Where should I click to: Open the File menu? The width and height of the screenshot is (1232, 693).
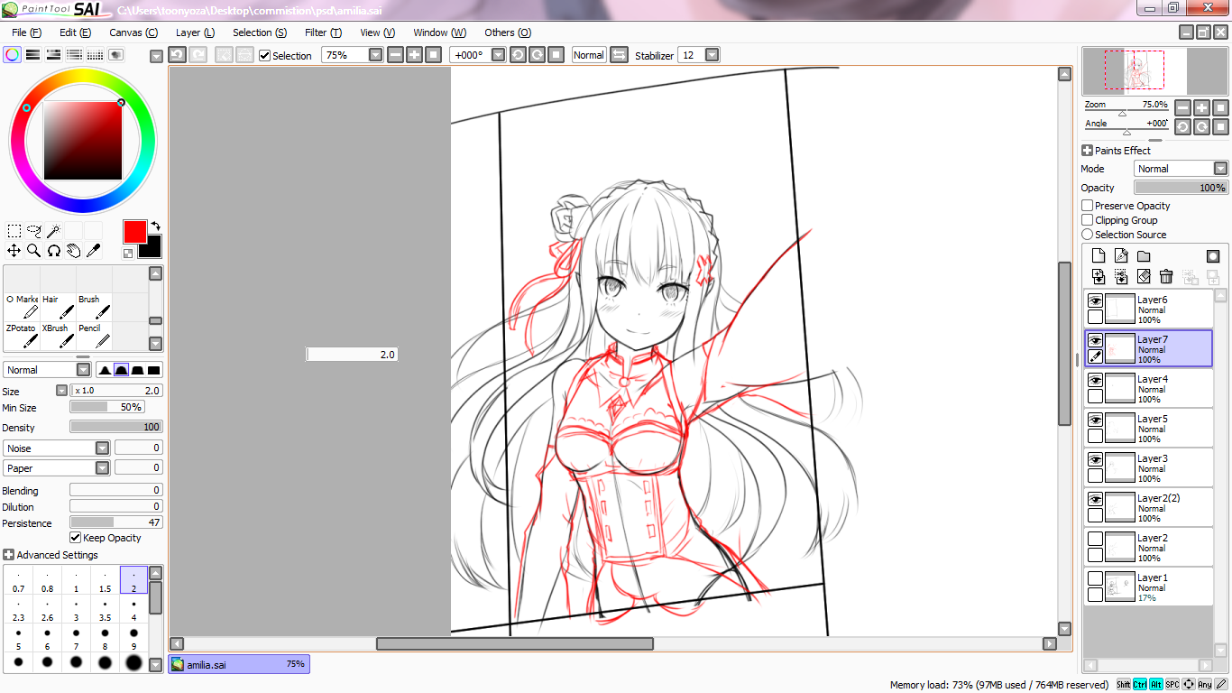pyautogui.click(x=26, y=32)
